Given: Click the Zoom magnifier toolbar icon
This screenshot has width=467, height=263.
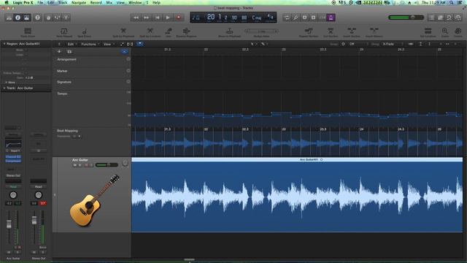Looking at the screenshot, I should (445, 32).
